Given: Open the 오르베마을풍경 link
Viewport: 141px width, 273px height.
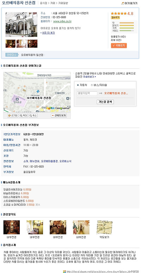Looking at the screenshot, I should click(x=49, y=161).
